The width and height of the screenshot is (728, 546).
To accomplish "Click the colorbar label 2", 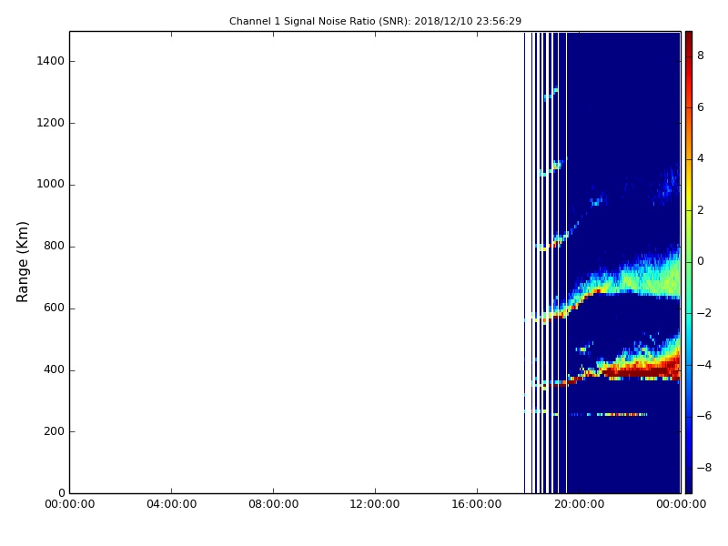I will click(701, 210).
